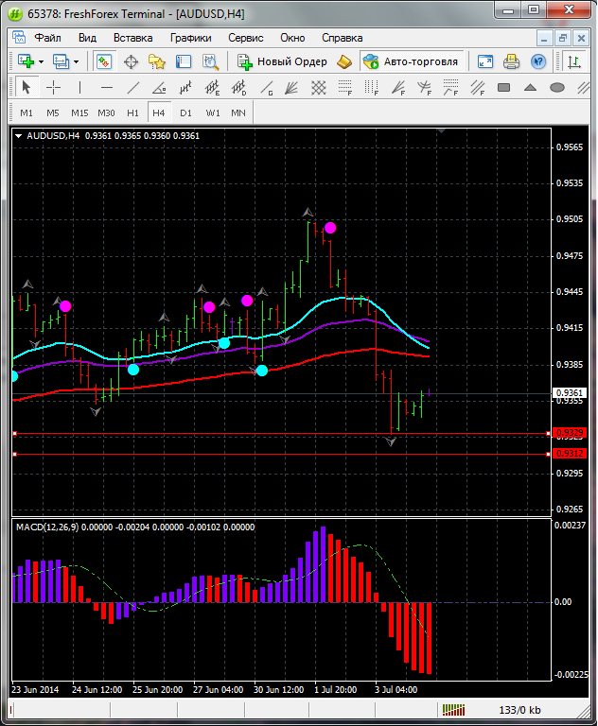Click the connection status bars indicator

454,710
